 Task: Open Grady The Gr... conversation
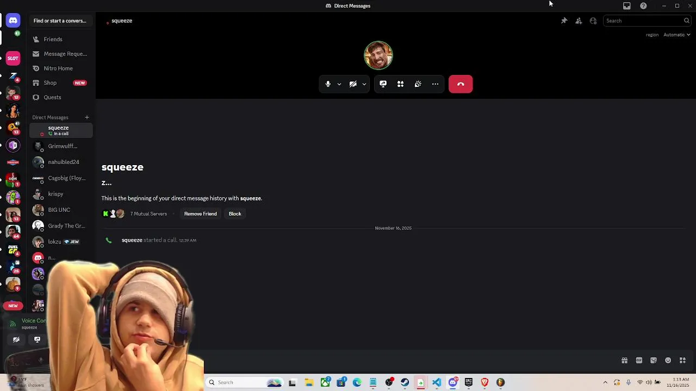(61, 226)
